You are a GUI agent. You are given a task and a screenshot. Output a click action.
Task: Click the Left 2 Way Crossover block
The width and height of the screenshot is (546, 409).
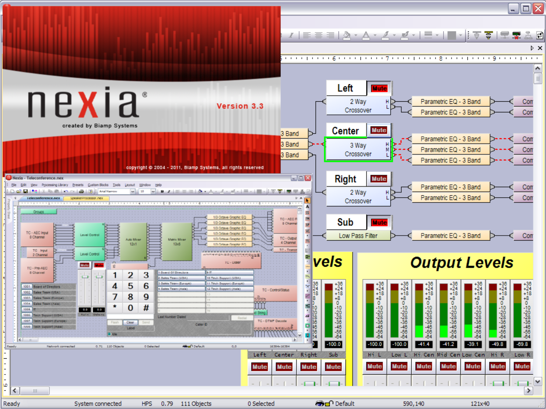(x=358, y=106)
